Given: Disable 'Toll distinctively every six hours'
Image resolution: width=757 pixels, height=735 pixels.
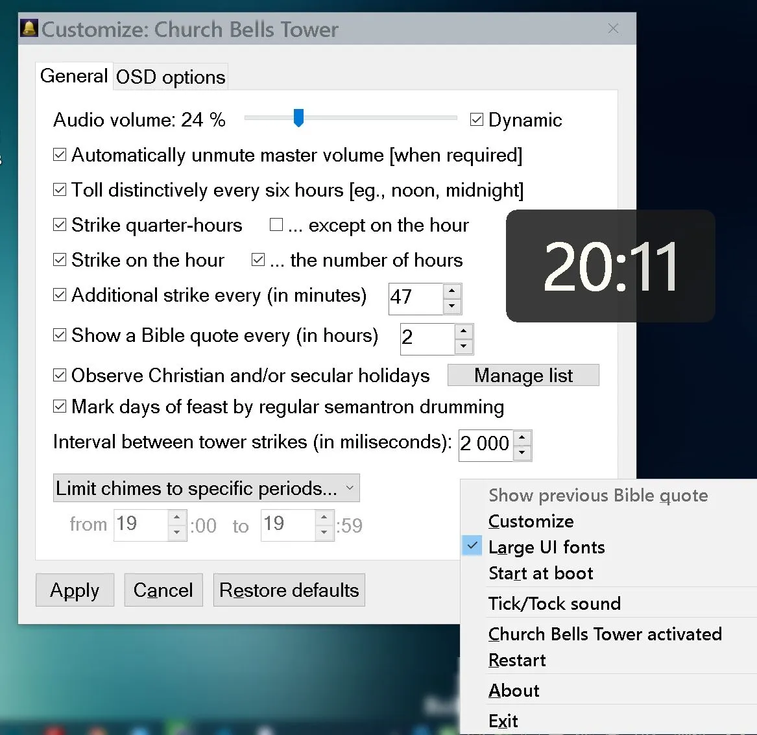Looking at the screenshot, I should (x=59, y=189).
